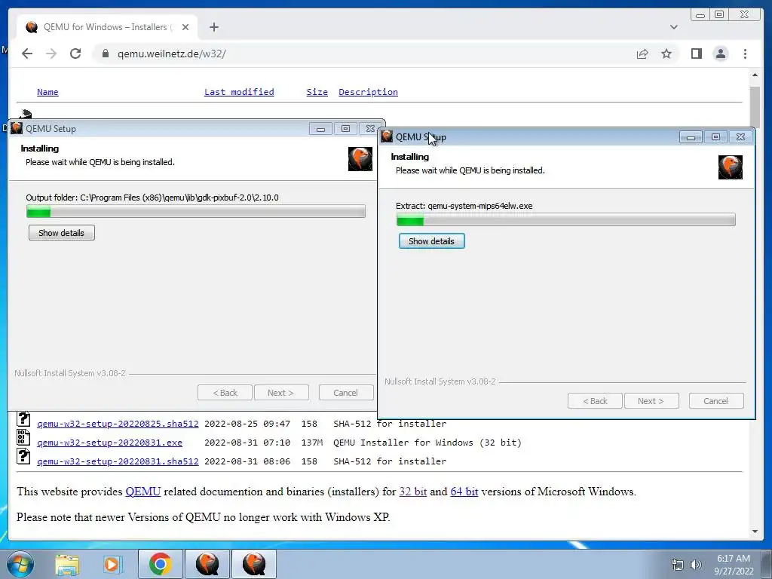The height and width of the screenshot is (579, 772).
Task: Click Back in the left QEMU Setup window
Action: pos(225,392)
